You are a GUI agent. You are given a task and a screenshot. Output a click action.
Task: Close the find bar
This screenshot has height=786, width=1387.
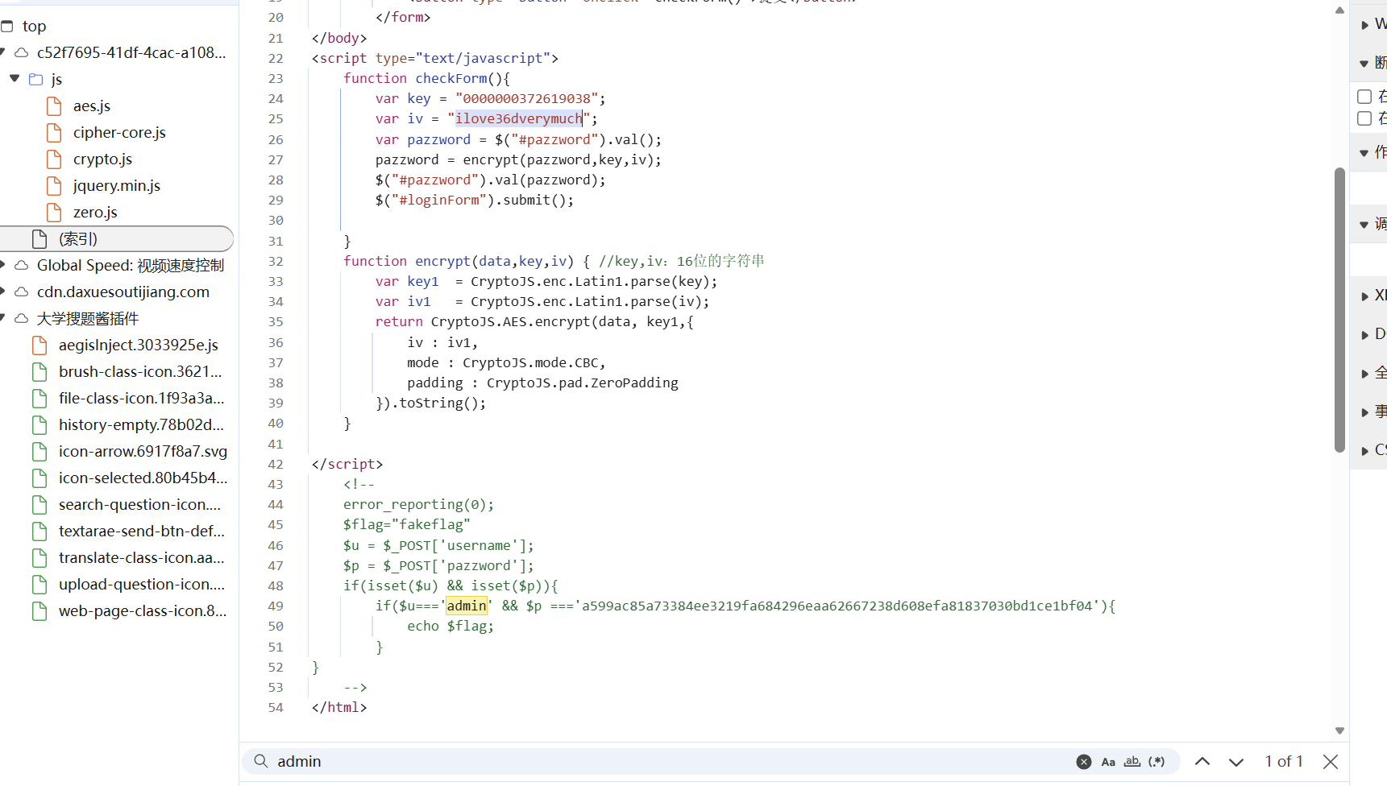[x=1331, y=762]
